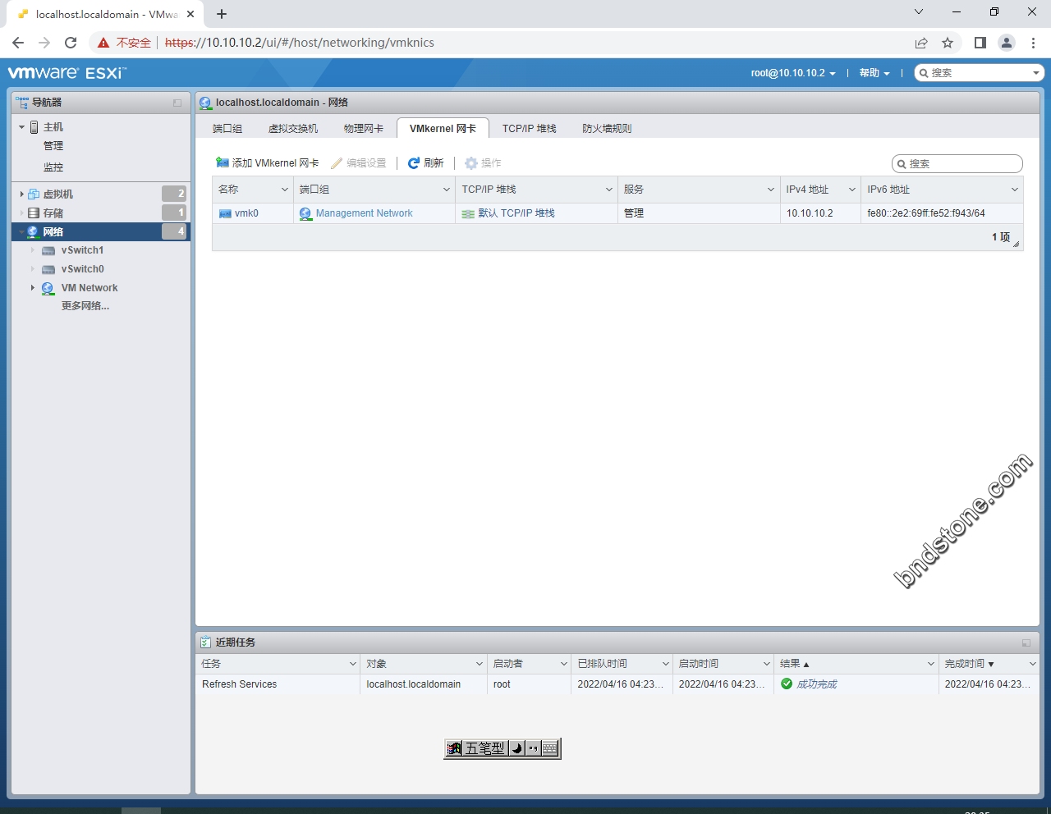Open the Tasks (任务) column dropdown in recent tasks

click(x=353, y=664)
